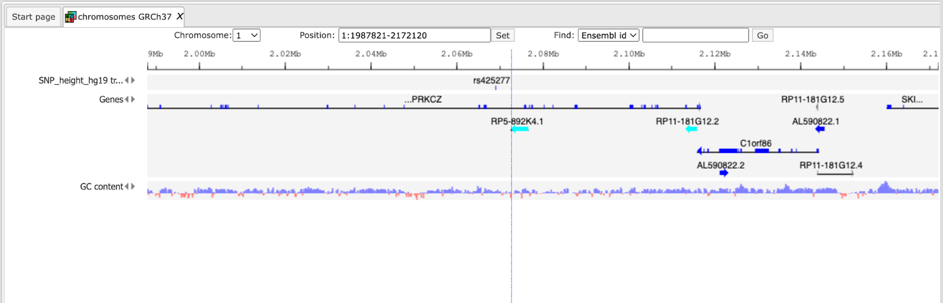This screenshot has width=943, height=303.
Task: Select blue arrow of gene AL590822.1
Action: point(820,129)
